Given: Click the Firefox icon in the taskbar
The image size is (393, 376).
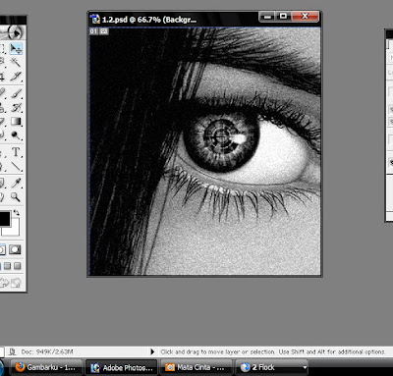Looking at the screenshot, I should coord(21,367).
